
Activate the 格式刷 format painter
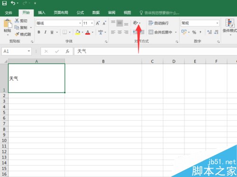pyautogui.click(x=23, y=34)
